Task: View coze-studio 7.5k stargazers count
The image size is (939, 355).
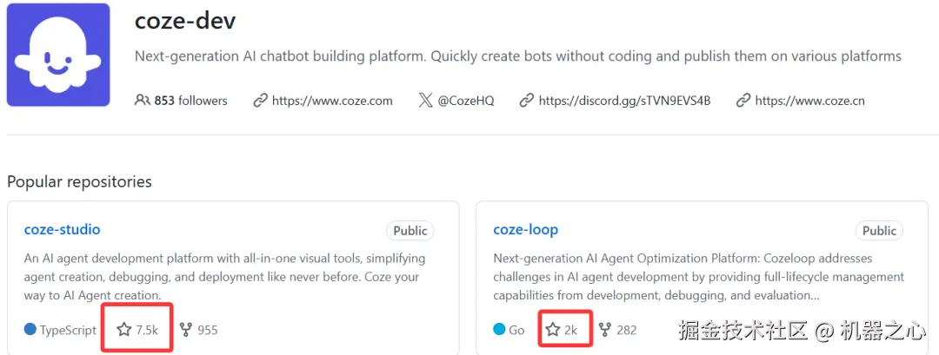Action: [147, 330]
